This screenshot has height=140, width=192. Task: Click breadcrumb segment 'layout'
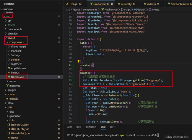(x=76, y=9)
